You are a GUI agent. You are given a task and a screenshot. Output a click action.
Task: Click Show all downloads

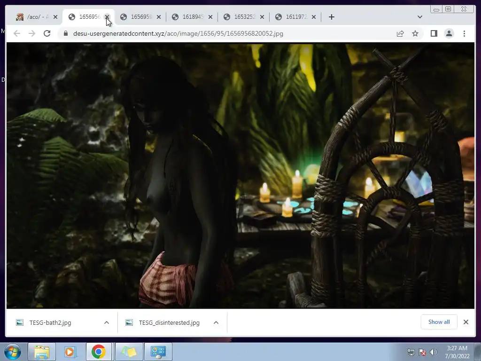point(439,322)
